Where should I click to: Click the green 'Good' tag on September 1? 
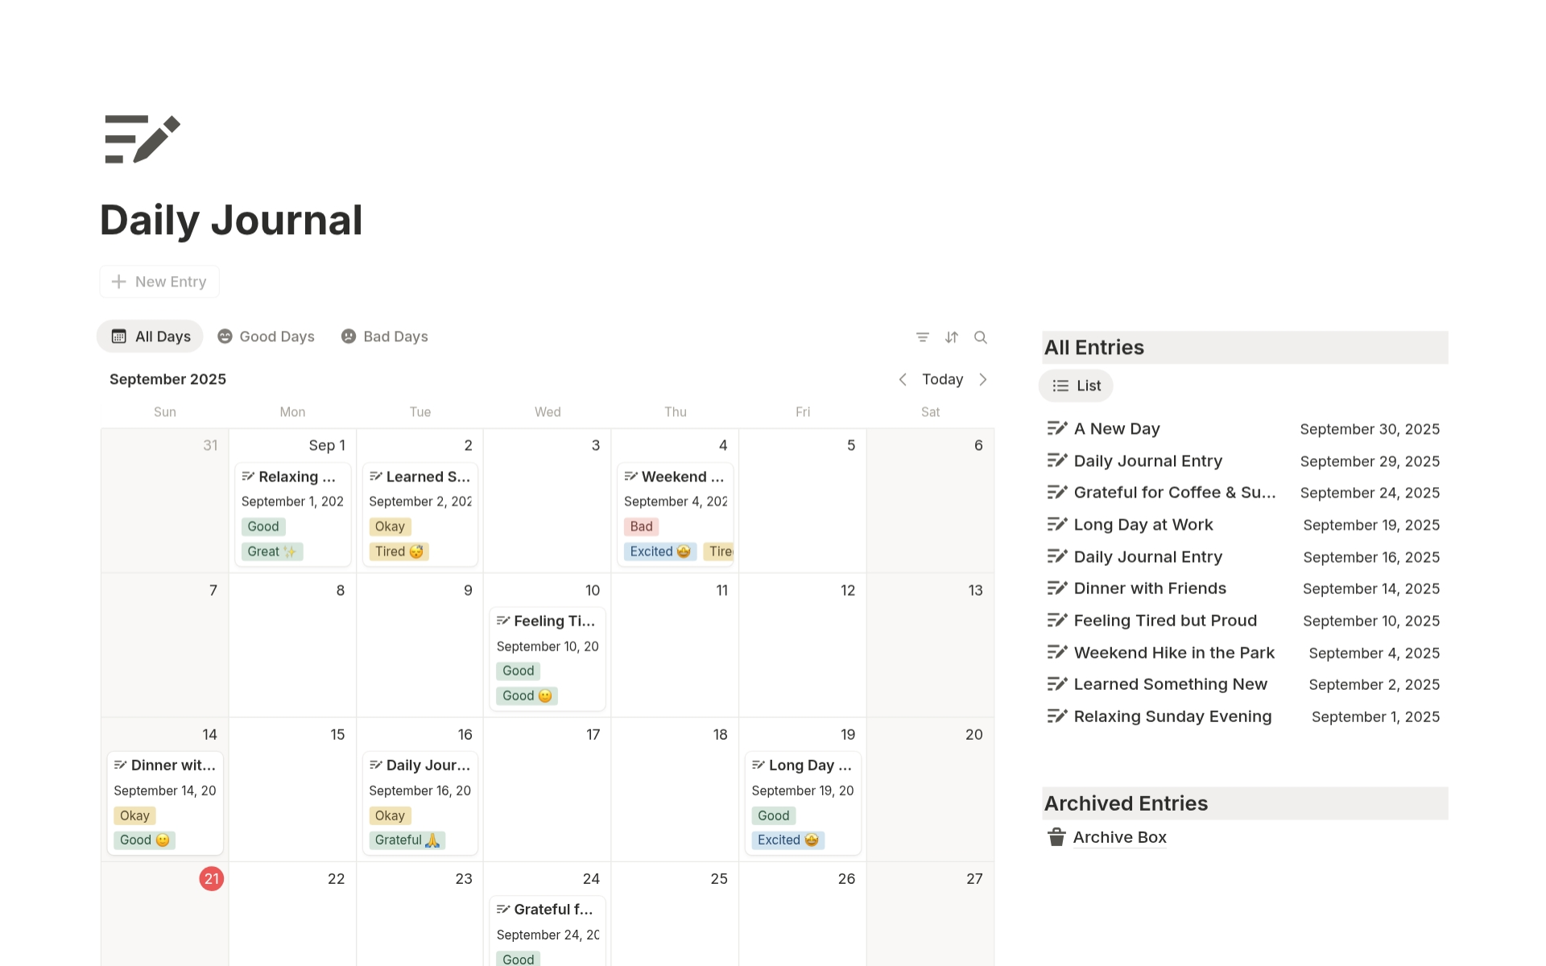click(262, 526)
